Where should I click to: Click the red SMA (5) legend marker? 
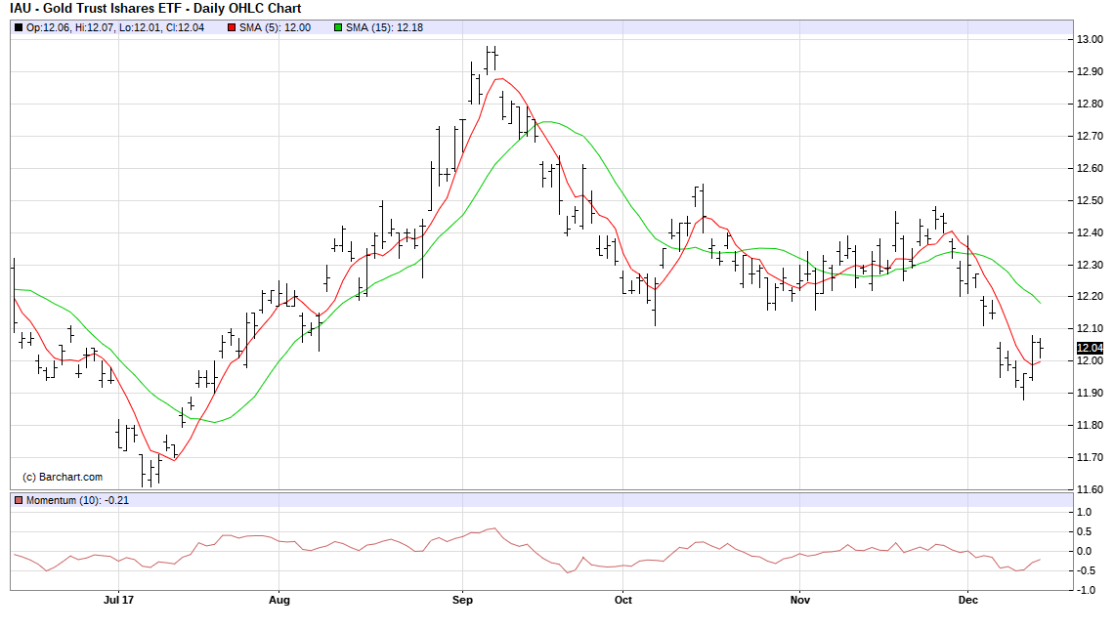coord(232,29)
